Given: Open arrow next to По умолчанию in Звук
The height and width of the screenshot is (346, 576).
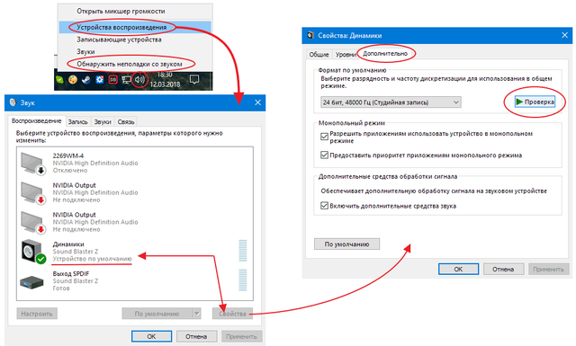Looking at the screenshot, I should [x=197, y=314].
